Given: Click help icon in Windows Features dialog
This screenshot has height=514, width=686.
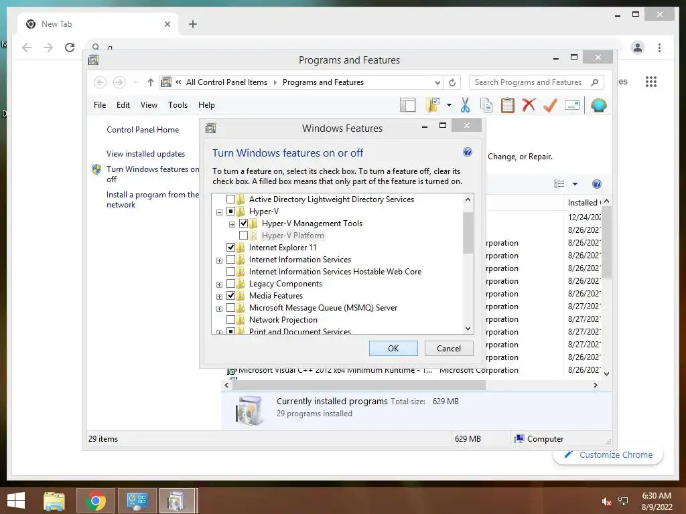Looking at the screenshot, I should click(x=467, y=152).
